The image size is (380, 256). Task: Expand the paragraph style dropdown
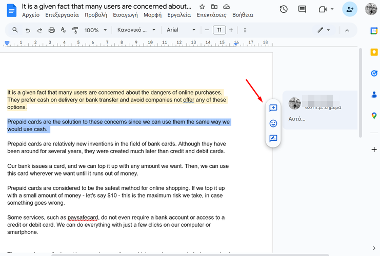point(136,30)
